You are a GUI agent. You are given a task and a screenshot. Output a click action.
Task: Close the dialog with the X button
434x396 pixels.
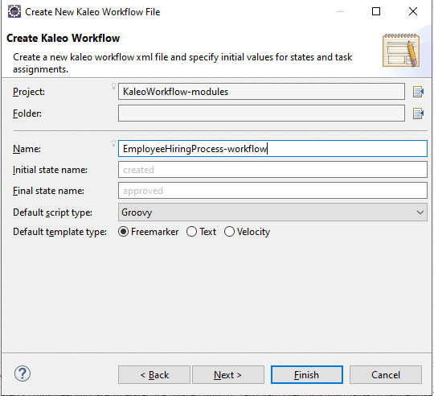(x=413, y=11)
